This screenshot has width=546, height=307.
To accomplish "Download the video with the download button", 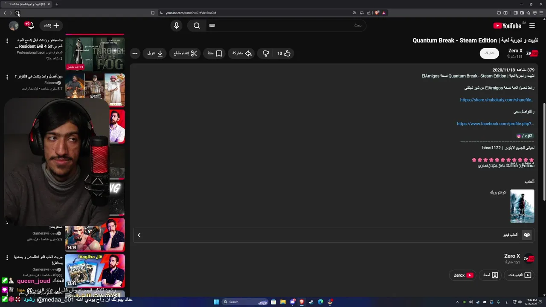I will pyautogui.click(x=155, y=53).
